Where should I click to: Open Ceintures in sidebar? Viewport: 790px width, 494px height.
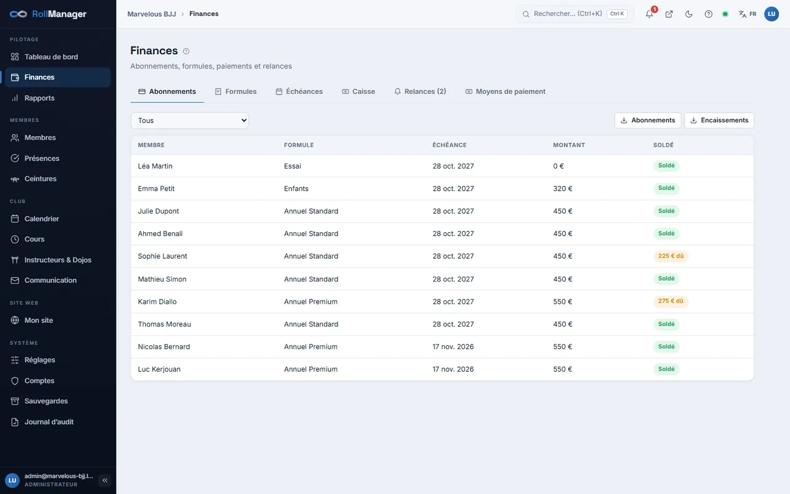coord(58,179)
